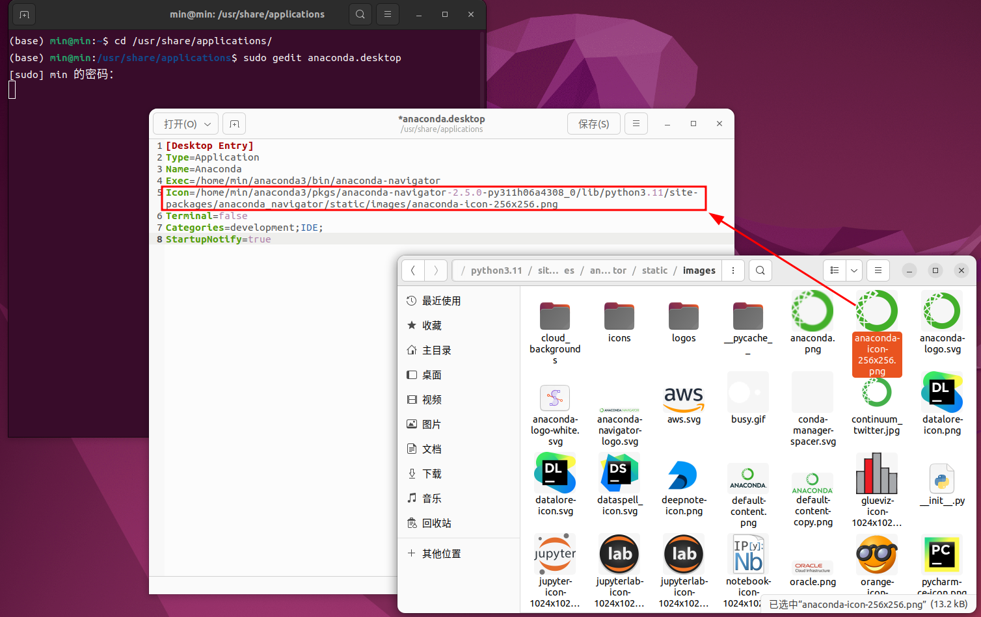
Task: Search in the terminal window
Action: (360, 14)
